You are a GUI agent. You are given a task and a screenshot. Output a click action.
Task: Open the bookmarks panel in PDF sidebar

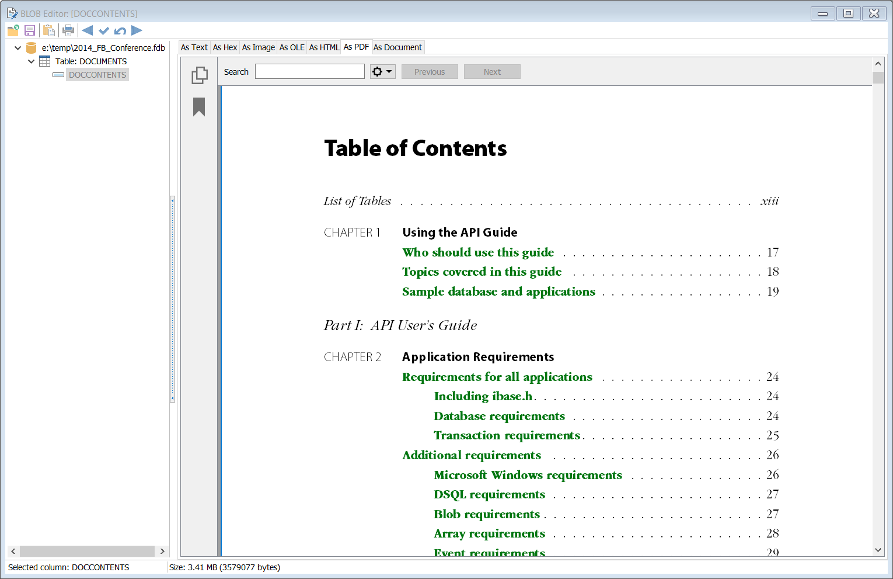(199, 107)
